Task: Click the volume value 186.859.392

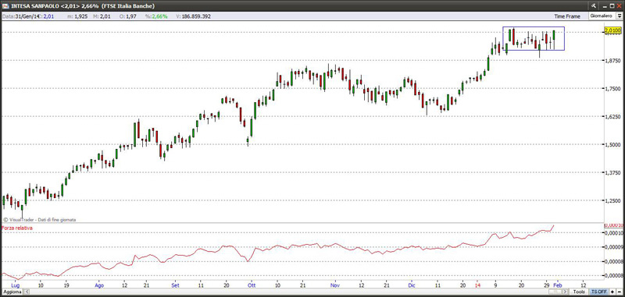Action: tap(196, 16)
